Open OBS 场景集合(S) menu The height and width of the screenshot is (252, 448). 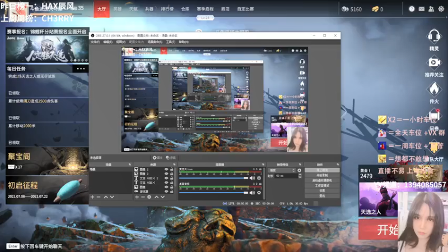[x=155, y=42]
